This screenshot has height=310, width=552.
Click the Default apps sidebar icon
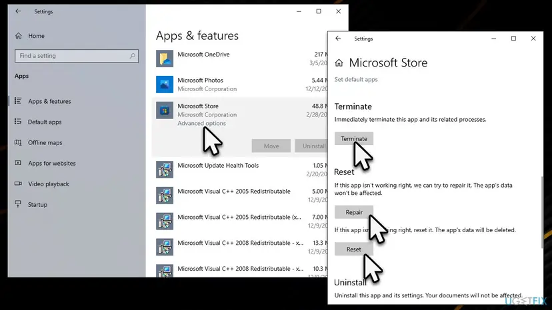tap(18, 122)
